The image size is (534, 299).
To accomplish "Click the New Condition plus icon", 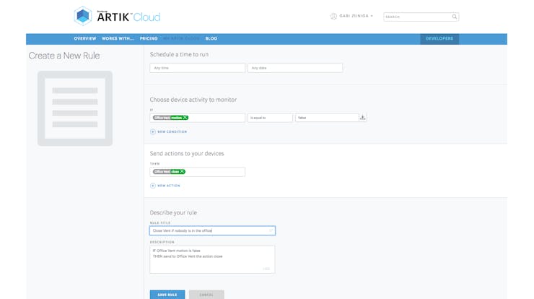I will [152, 131].
